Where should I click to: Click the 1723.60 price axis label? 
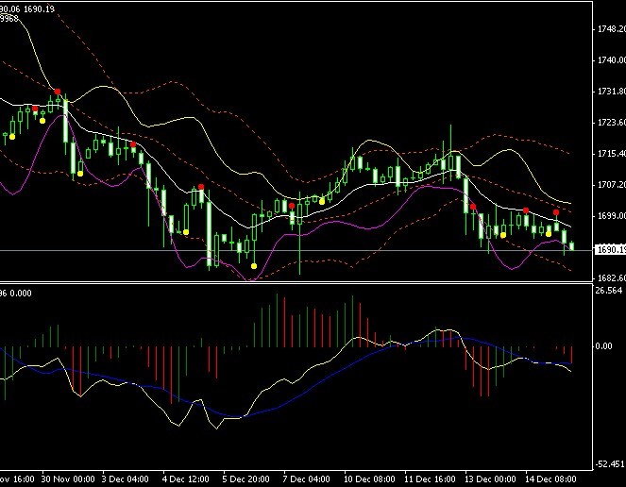click(x=611, y=123)
